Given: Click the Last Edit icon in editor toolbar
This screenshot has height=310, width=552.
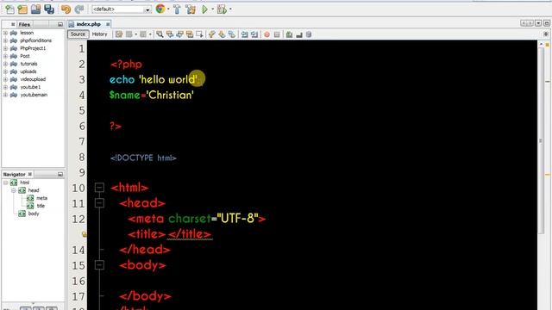Looking at the screenshot, I should click(119, 34).
